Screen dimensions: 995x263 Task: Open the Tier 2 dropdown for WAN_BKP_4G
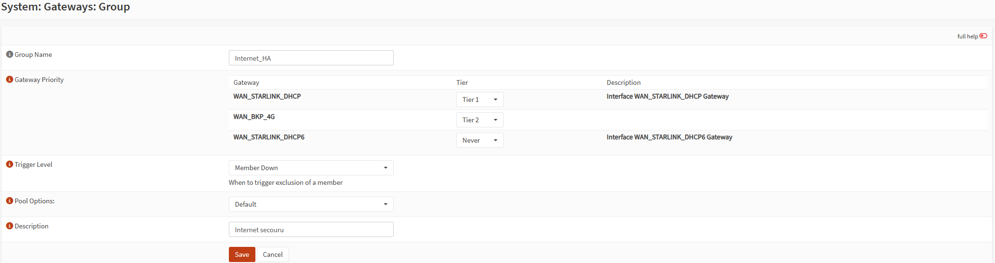479,120
